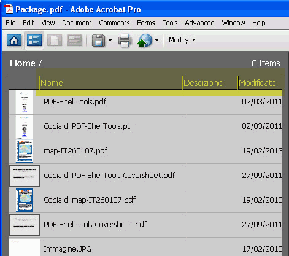Click the Print icon
Image resolution: width=289 pixels, height=256 pixels.
(x=125, y=41)
